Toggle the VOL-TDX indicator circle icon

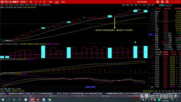(x=1, y=44)
